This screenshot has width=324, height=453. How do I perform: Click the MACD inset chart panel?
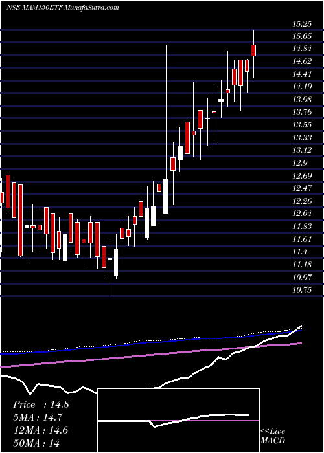coord(178,421)
